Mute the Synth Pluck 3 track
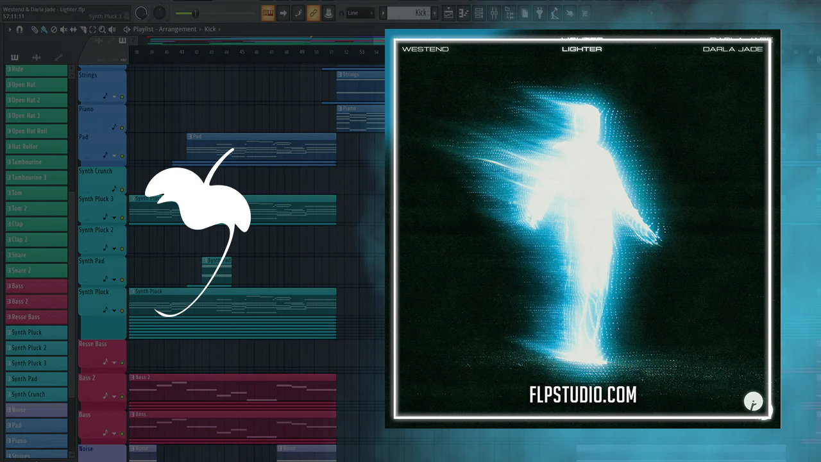821x462 pixels. tap(122, 218)
